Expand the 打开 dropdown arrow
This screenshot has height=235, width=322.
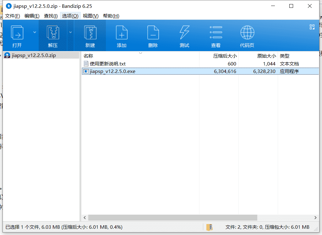[x=35, y=32]
